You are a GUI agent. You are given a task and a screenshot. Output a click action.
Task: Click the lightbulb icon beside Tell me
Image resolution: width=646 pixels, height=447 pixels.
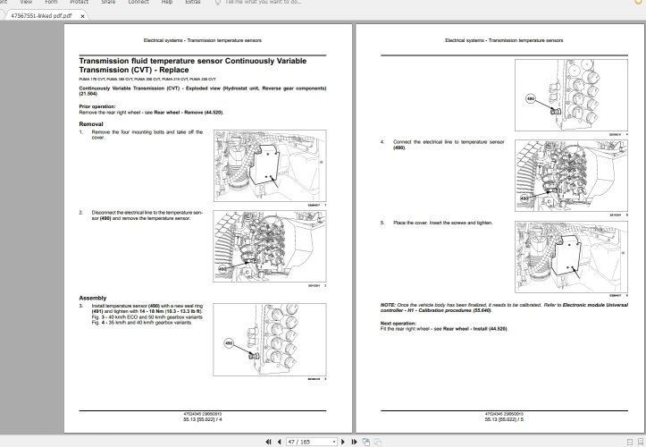pos(218,2)
